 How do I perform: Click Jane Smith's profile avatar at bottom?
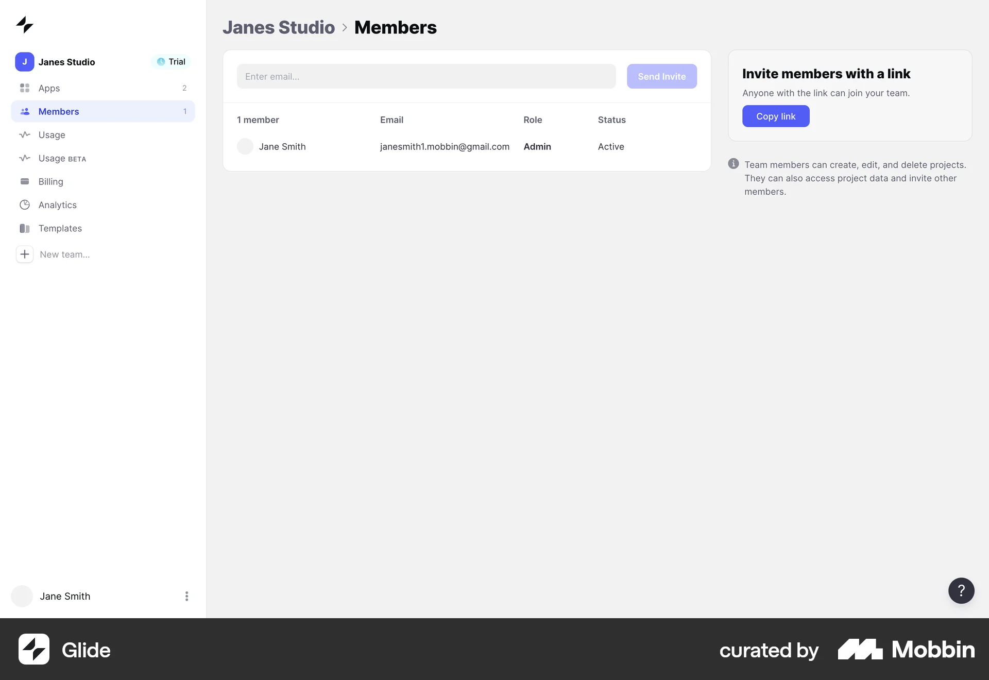[22, 596]
